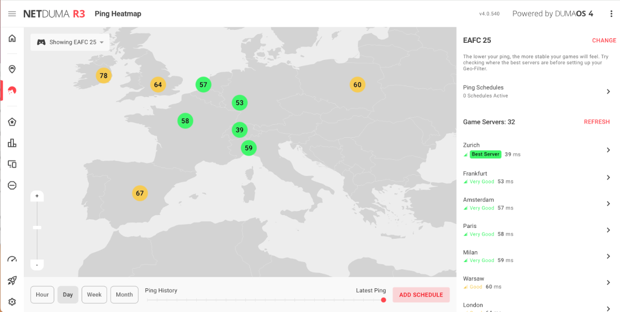This screenshot has width=620, height=312.
Task: Open the Showing EAFC 25 game dropdown
Action: [x=70, y=42]
